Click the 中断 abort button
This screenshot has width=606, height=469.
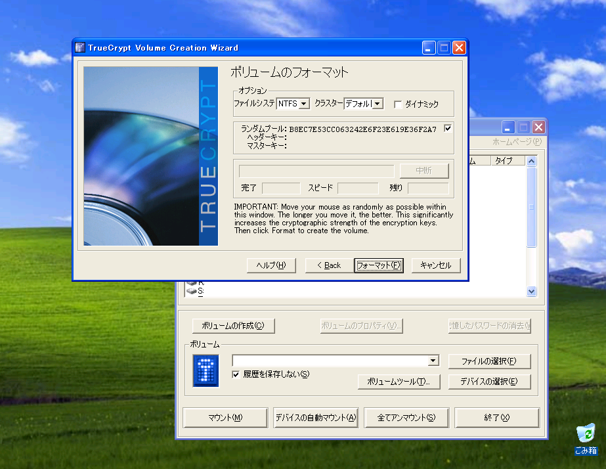tap(424, 171)
